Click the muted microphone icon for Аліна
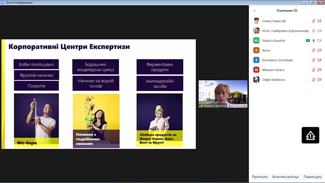325x183 pixels. pos(313,50)
